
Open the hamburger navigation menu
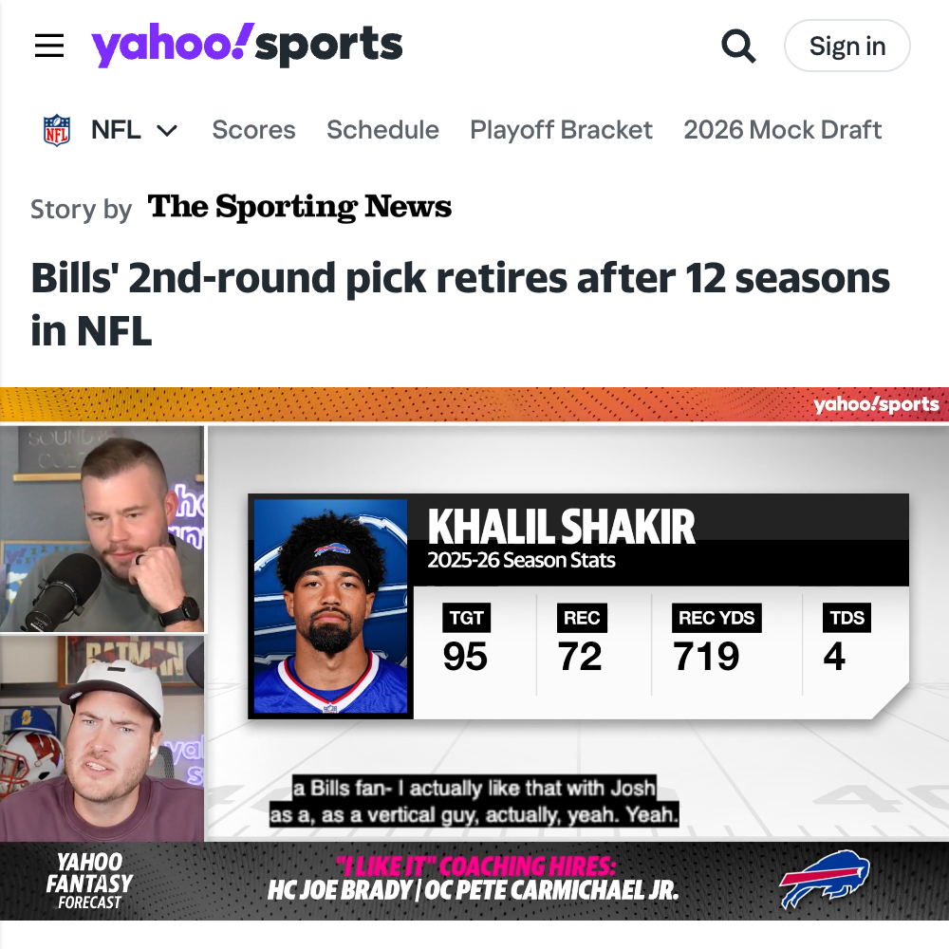(x=49, y=46)
